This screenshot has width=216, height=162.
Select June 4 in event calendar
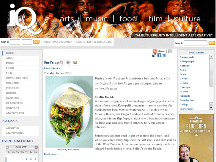click(35, 159)
